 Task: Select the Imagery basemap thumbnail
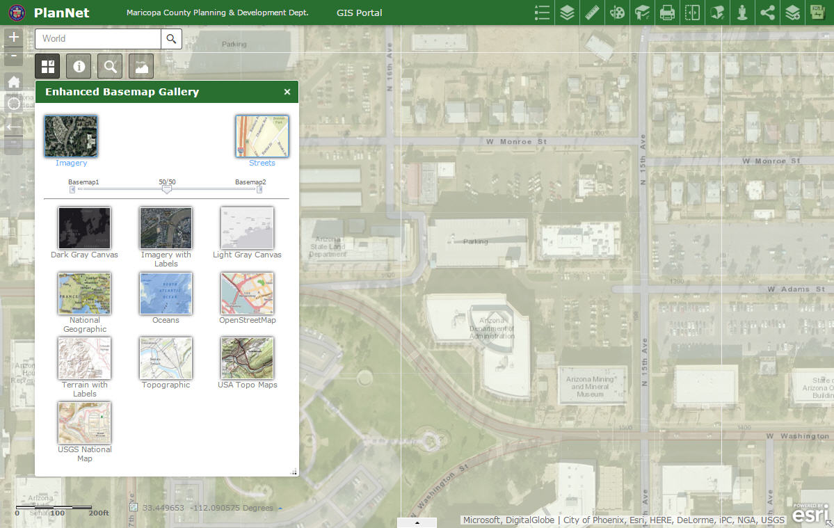71,136
